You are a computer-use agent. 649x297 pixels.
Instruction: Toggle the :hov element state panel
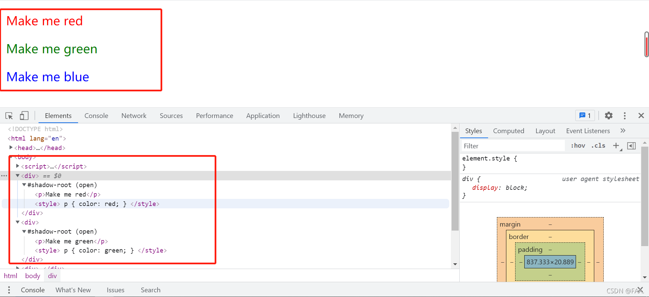578,146
